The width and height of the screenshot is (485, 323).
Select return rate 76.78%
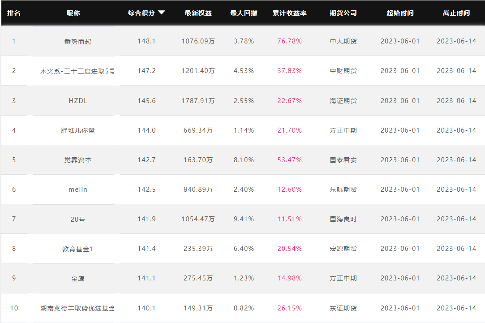coord(289,41)
